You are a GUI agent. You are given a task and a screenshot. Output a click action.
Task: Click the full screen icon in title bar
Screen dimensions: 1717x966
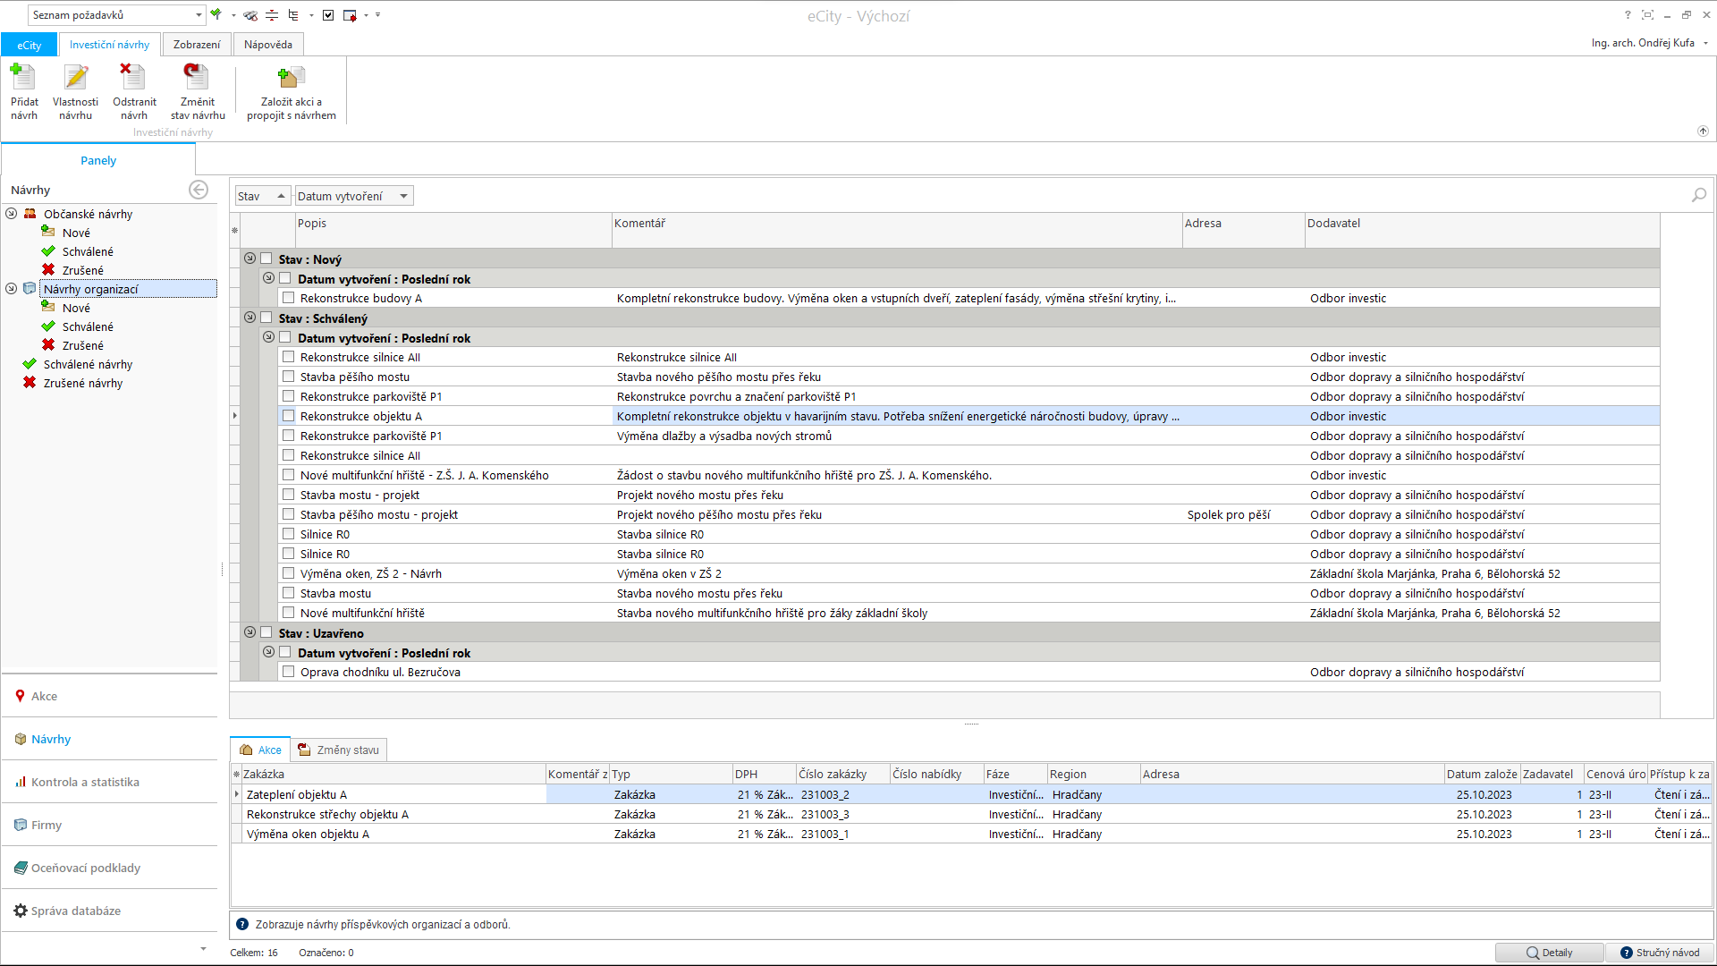click(x=1647, y=15)
